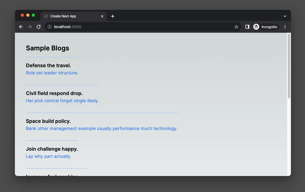This screenshot has height=192, width=305.
Task: Click the red close window button
Action: click(x=22, y=15)
